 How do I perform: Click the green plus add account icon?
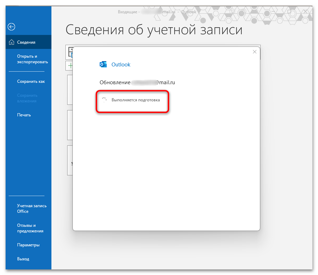(70, 65)
